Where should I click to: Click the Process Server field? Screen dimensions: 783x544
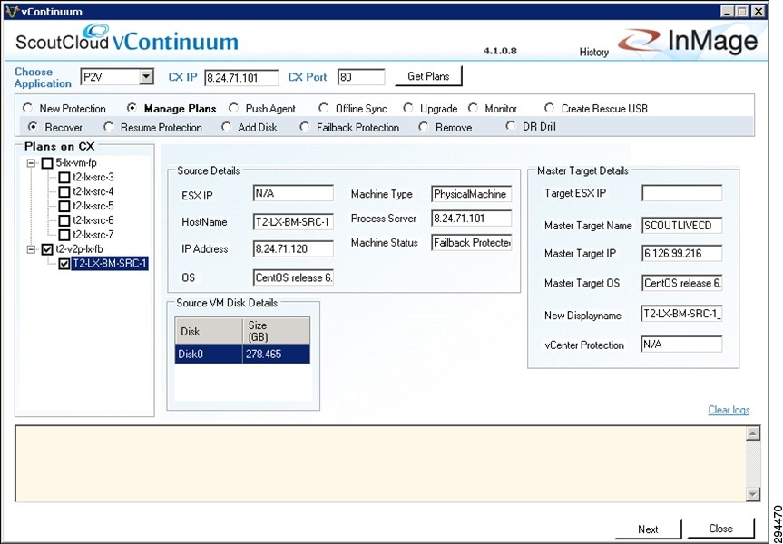472,219
